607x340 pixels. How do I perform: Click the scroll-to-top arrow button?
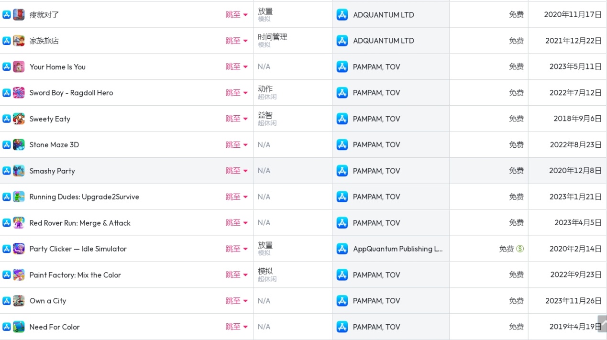[x=602, y=323]
